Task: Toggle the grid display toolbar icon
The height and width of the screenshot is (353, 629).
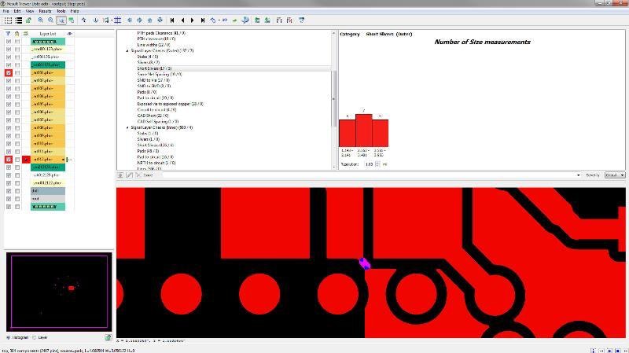Action: pos(117,20)
